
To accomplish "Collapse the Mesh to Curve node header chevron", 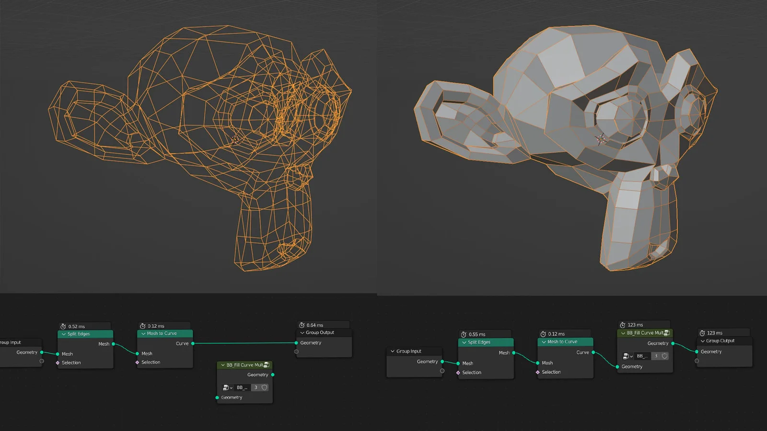I will click(143, 333).
